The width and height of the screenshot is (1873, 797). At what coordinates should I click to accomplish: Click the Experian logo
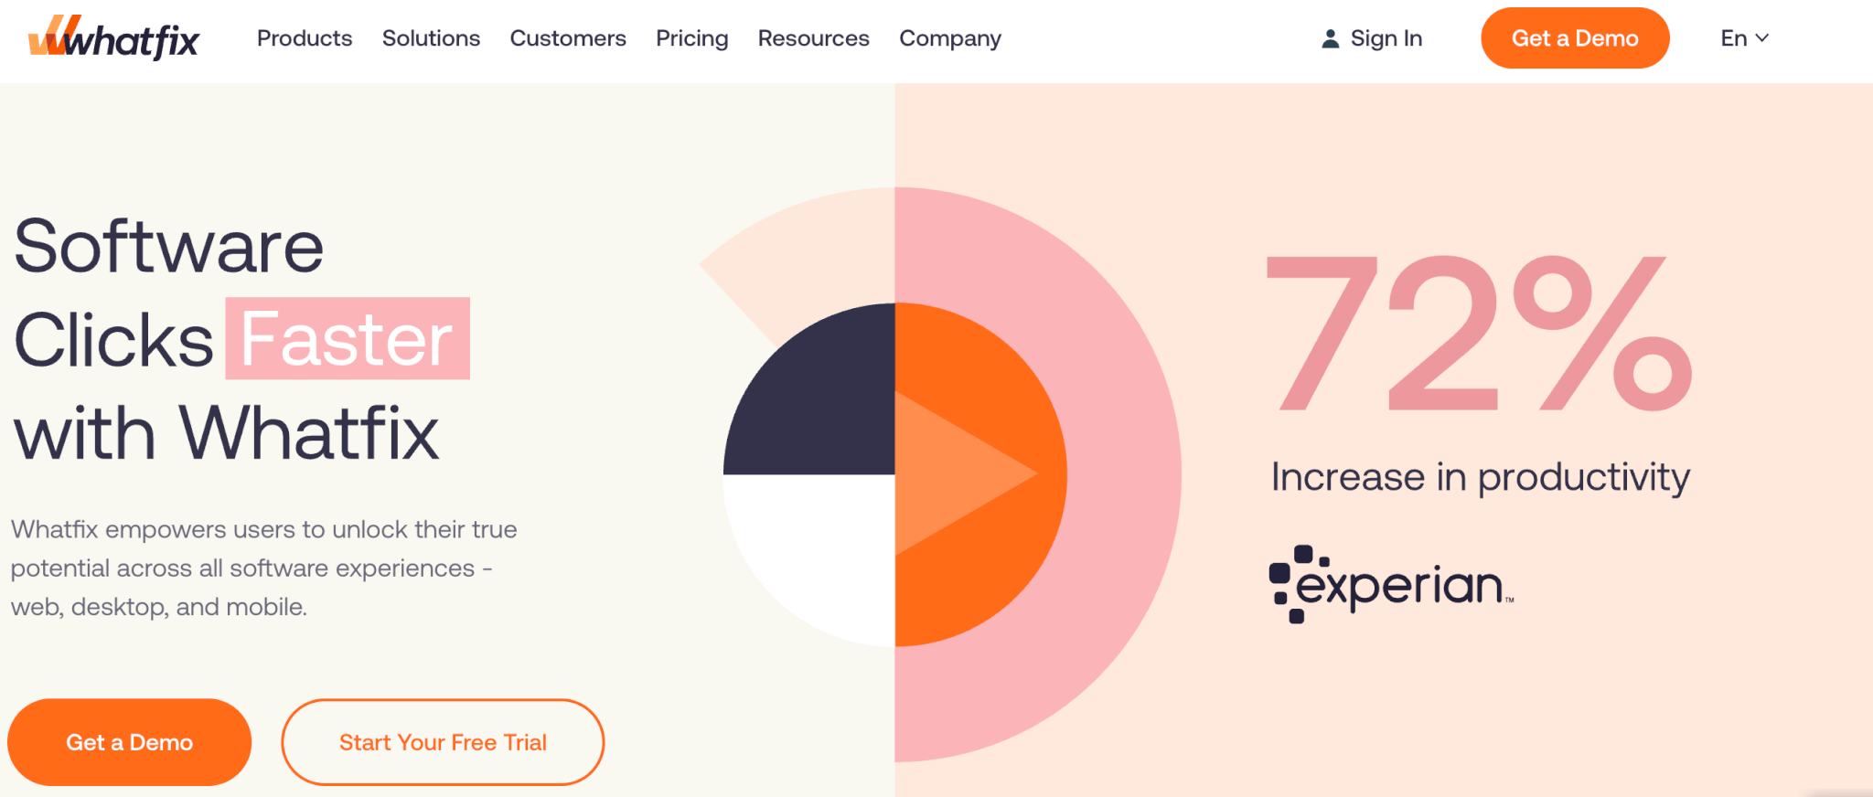[1391, 584]
